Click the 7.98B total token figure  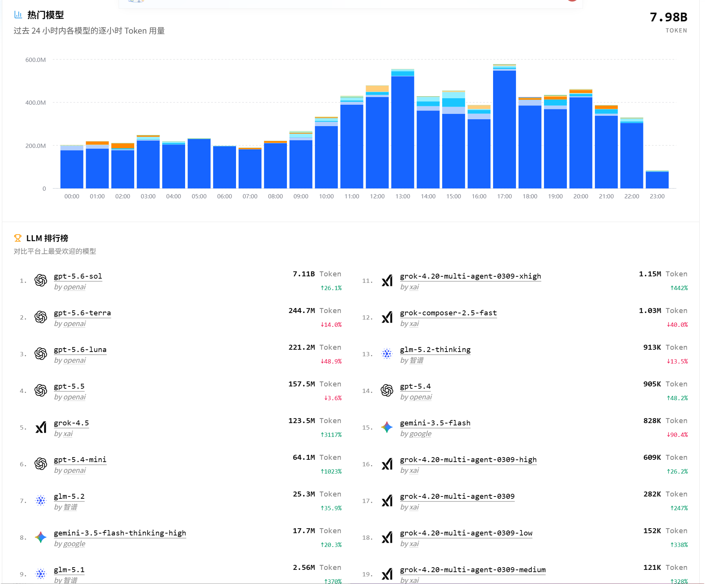668,17
